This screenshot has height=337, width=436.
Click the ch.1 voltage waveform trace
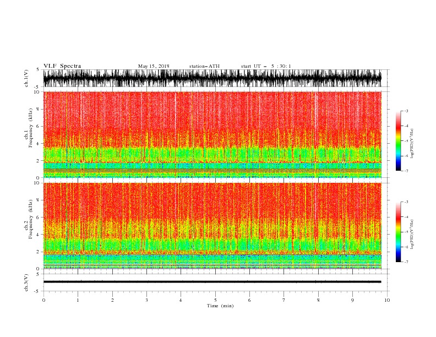pos(212,78)
